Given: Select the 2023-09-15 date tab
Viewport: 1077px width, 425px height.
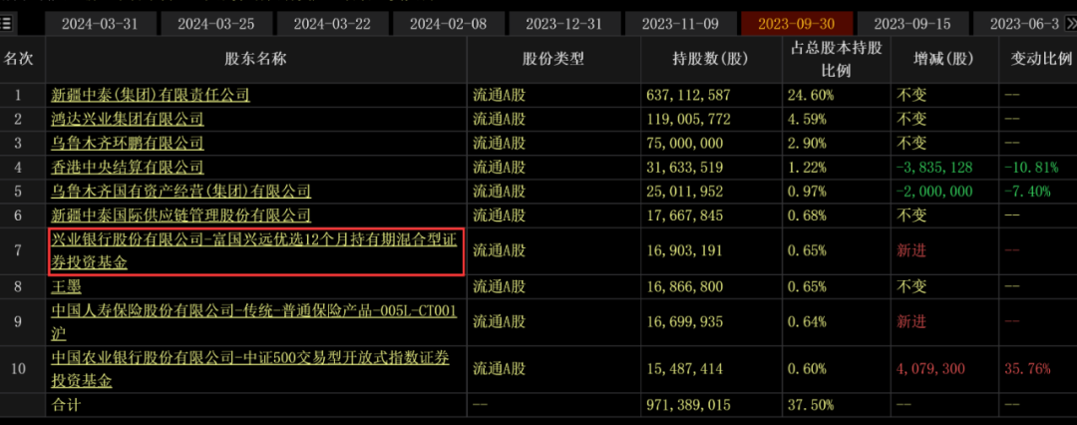Looking at the screenshot, I should (x=912, y=24).
